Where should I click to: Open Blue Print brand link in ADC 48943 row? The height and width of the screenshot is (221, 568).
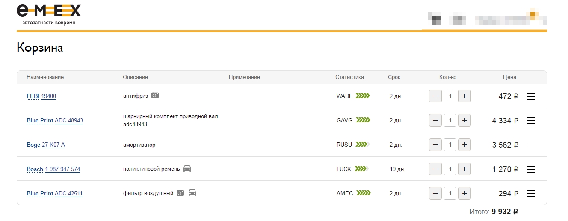pos(40,121)
